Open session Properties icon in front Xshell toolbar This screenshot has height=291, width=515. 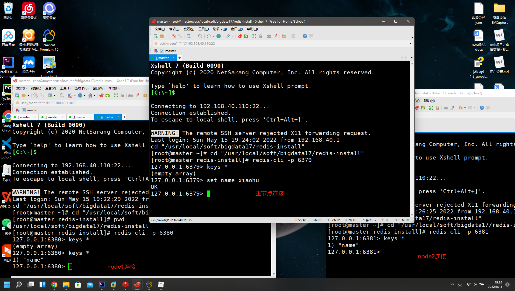pos(189,36)
